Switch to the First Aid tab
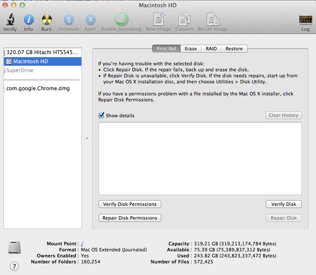 click(166, 49)
